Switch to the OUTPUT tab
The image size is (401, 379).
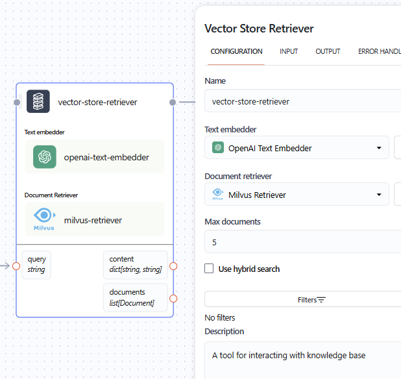click(x=328, y=51)
